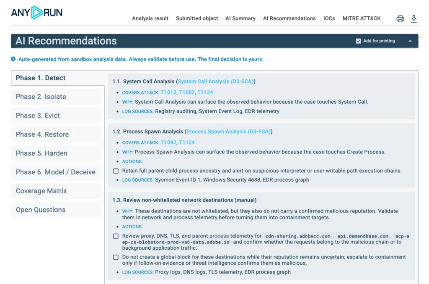Click the Proxy logs, DNS logs log sources line
The image size is (429, 284).
tap(206, 272)
